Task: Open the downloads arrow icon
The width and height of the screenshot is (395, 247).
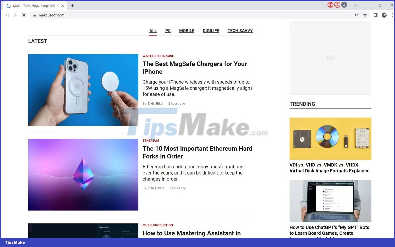Action: (x=344, y=5)
